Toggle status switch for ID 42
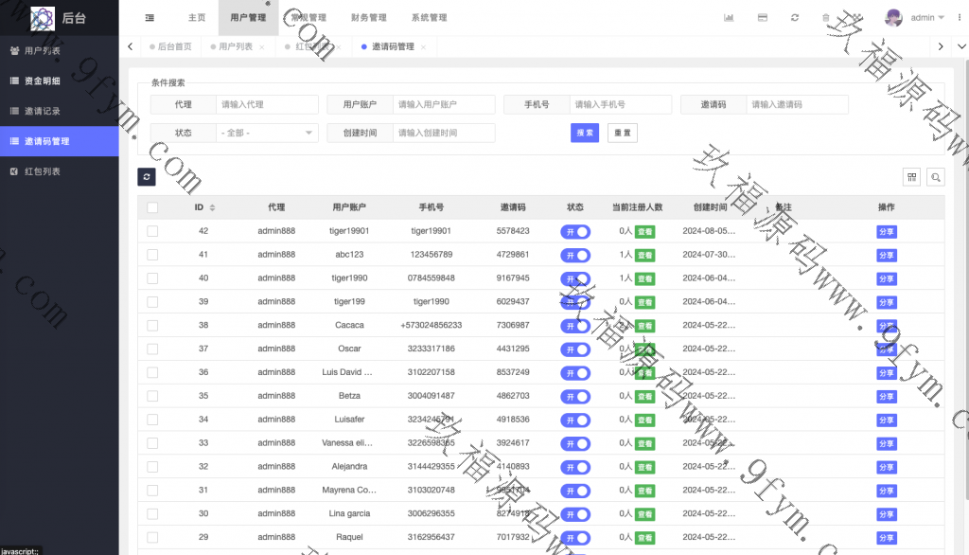969x555 pixels. (x=575, y=231)
